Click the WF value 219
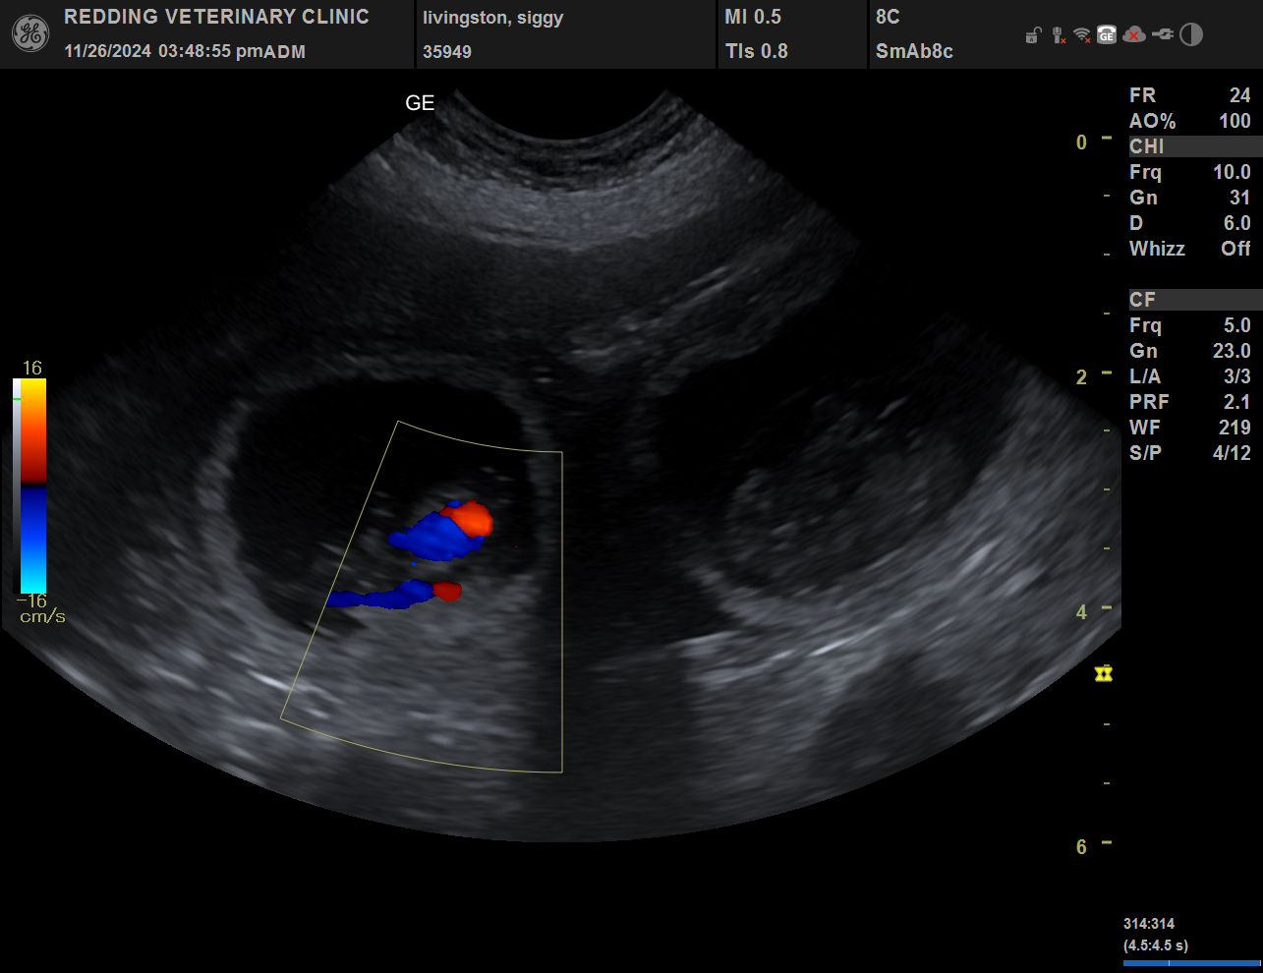Viewport: 1263px width, 973px height. (x=1234, y=428)
